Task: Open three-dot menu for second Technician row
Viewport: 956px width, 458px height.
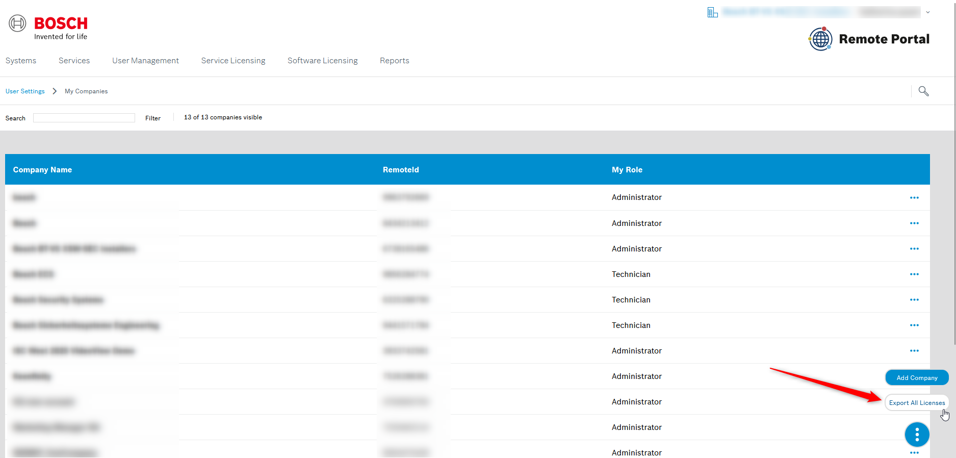Action: point(914,300)
